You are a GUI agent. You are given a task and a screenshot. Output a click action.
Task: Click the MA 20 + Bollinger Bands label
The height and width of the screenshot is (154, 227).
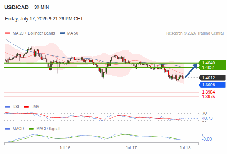click(34, 33)
